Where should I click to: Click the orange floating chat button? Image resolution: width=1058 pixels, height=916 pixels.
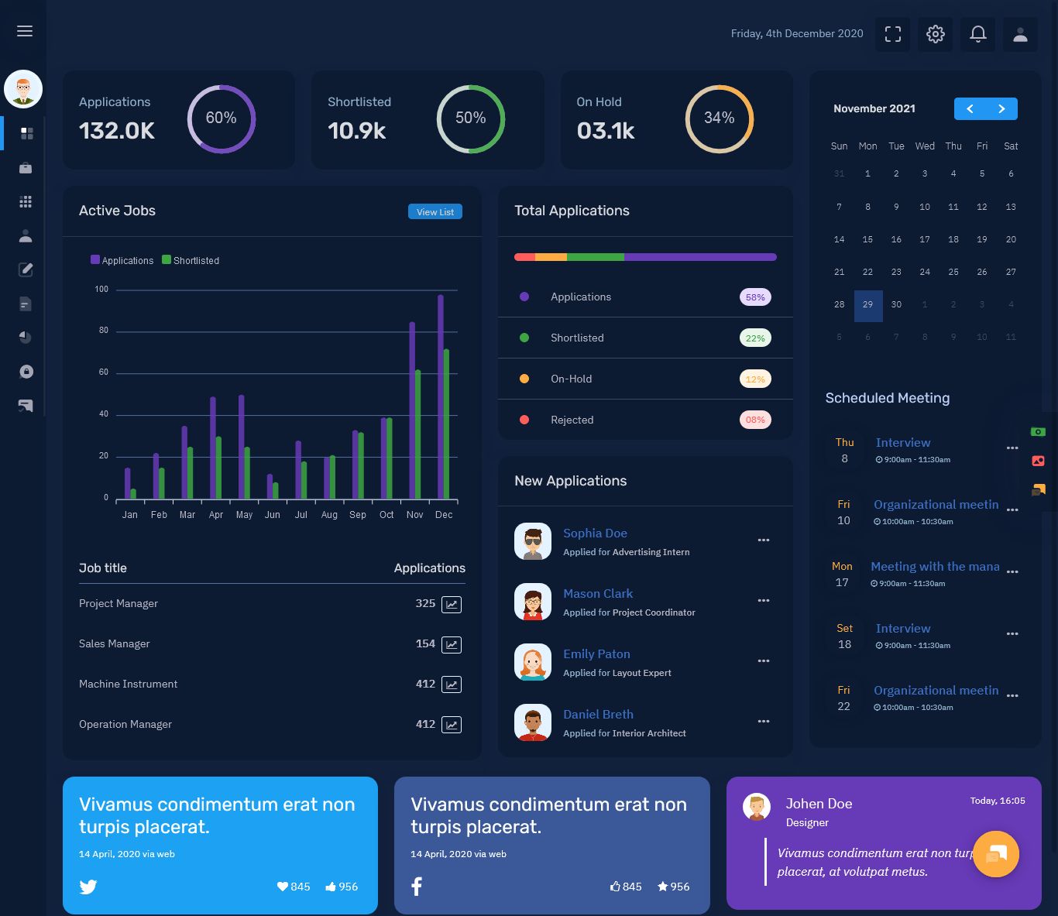click(995, 854)
